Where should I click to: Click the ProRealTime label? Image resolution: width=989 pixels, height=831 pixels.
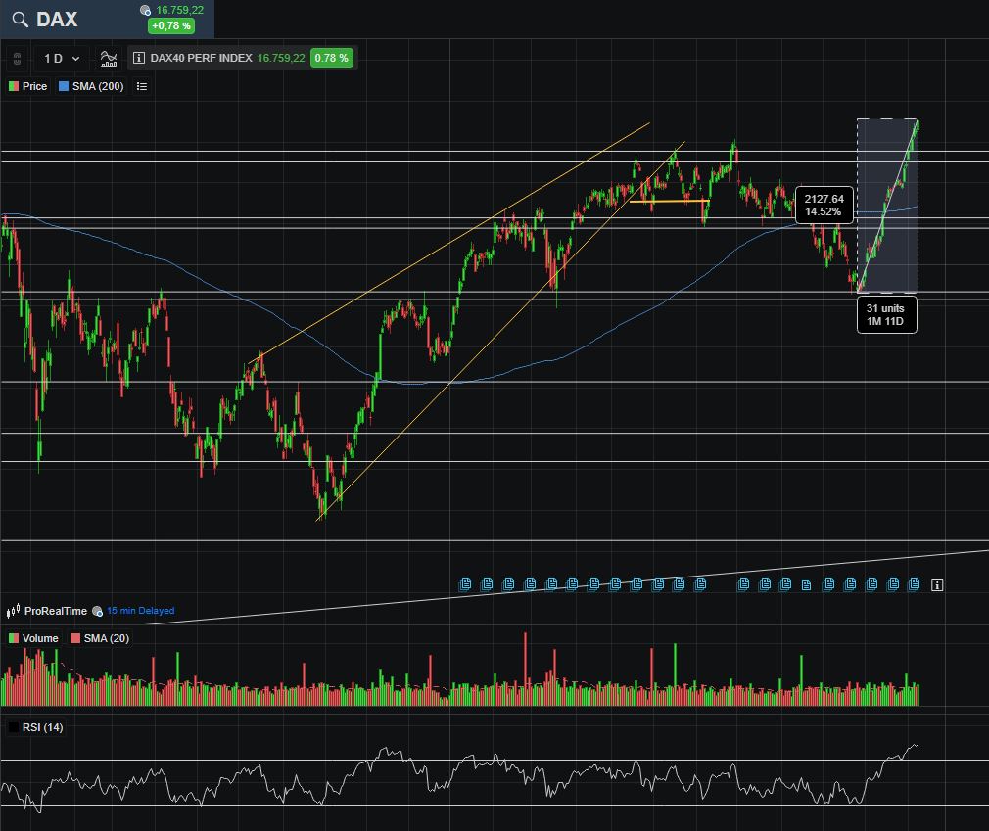(x=56, y=611)
